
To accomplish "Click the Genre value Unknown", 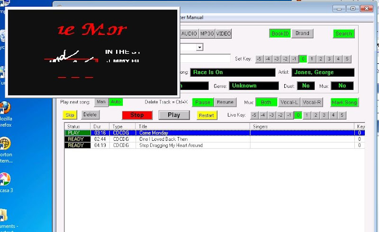I will coord(254,86).
